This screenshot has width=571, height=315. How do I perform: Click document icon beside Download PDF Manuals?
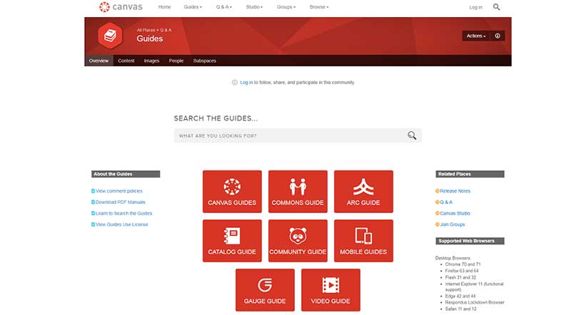(x=93, y=202)
